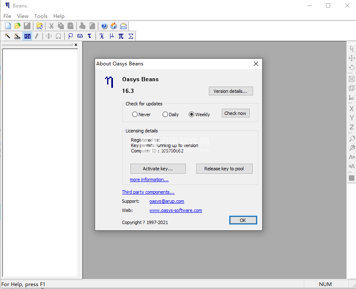This screenshot has height=289, width=356.
Task: Click the Activate key button
Action: pos(158,169)
